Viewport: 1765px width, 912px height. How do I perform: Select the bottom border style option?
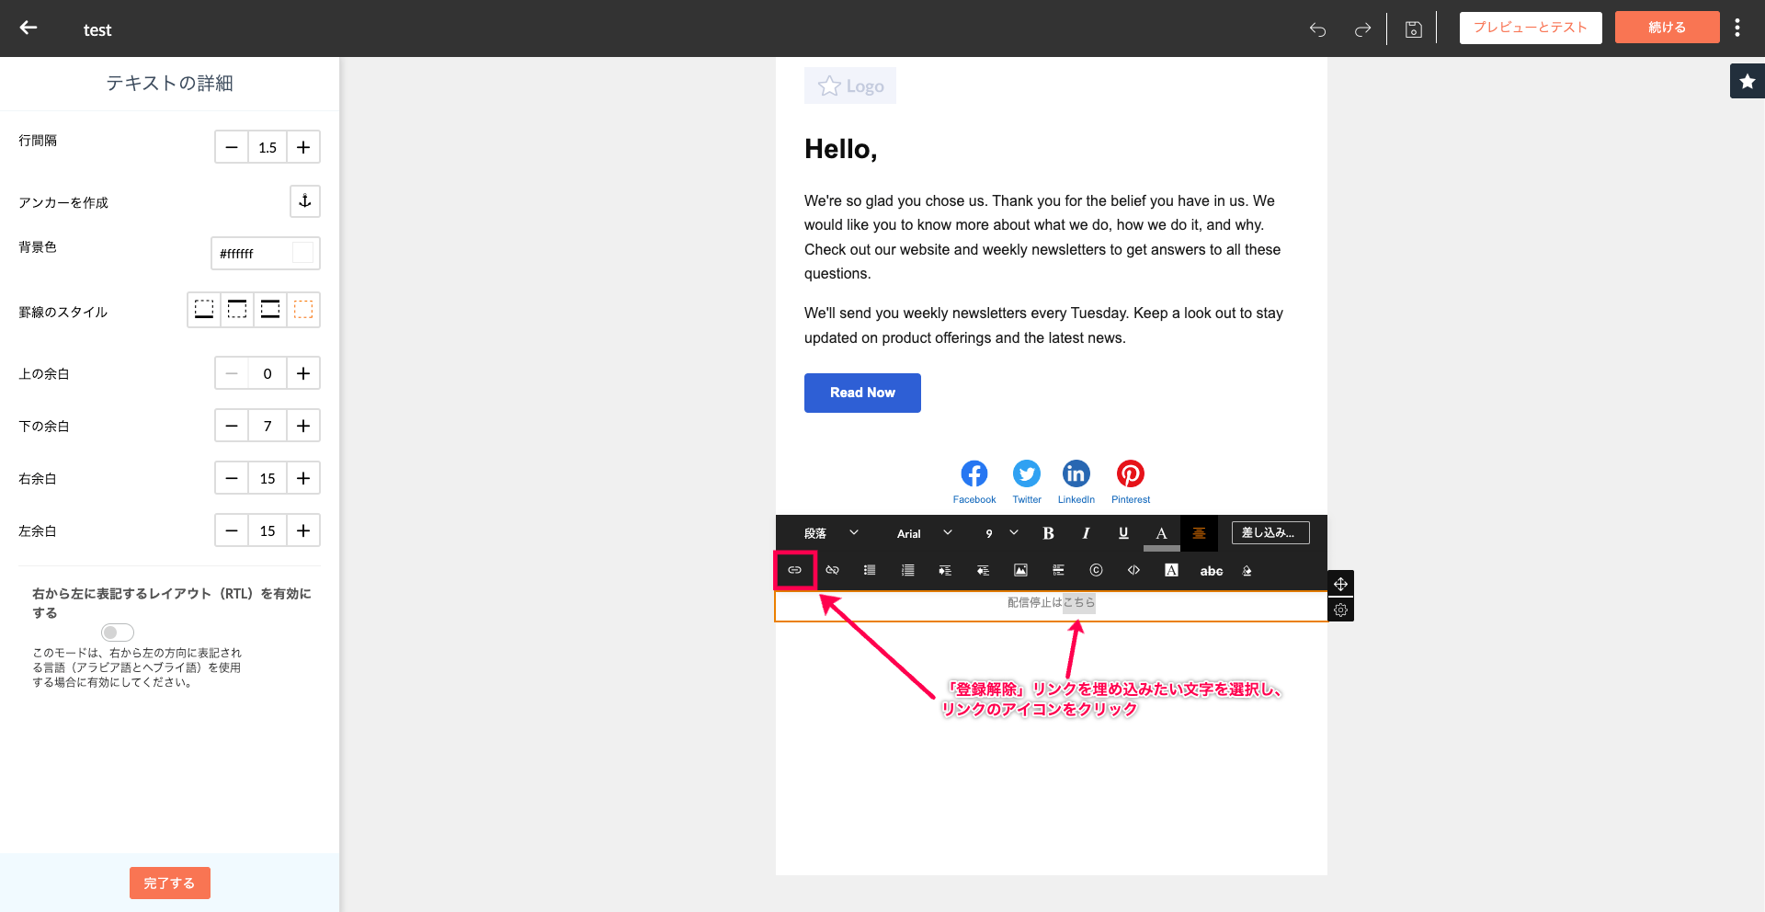(x=204, y=310)
